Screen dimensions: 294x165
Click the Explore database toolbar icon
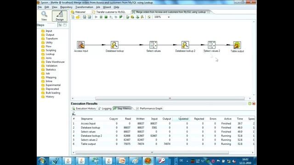pyautogui.click(x=142, y=17)
